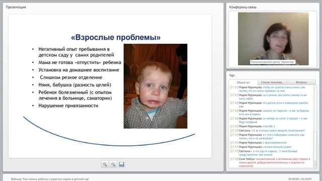Click the chat scrollbar down arrow

coord(315,166)
